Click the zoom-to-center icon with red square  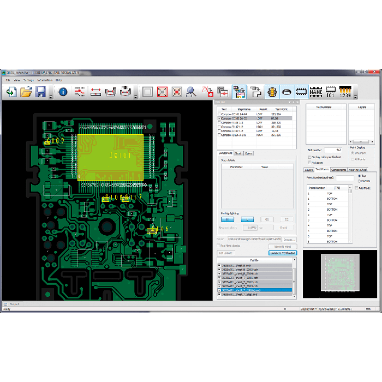pos(177,92)
